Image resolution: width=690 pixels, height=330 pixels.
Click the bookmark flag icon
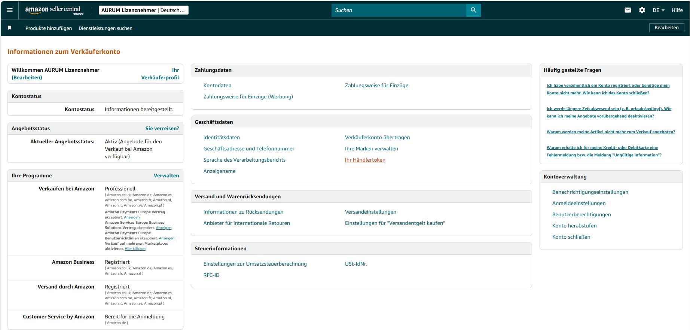coord(10,28)
